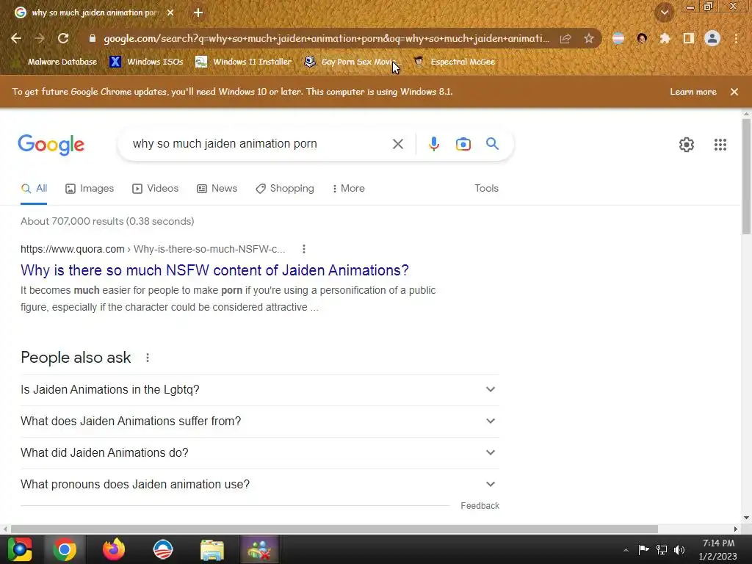Expand "What pronouns does Jaiden animation use?"
Viewport: 752px width, 564px height.
(260, 485)
